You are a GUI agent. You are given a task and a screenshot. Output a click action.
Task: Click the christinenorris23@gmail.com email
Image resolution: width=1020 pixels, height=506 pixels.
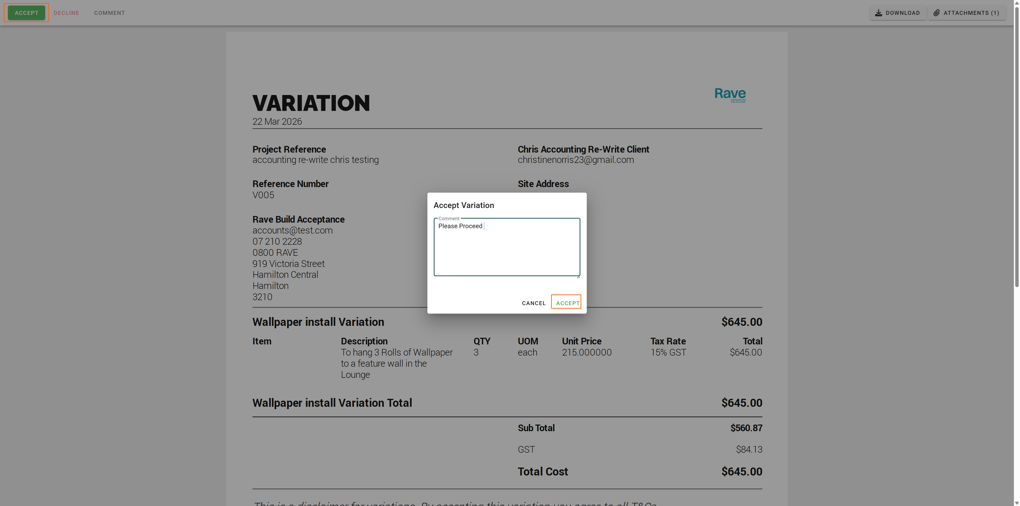pos(575,160)
